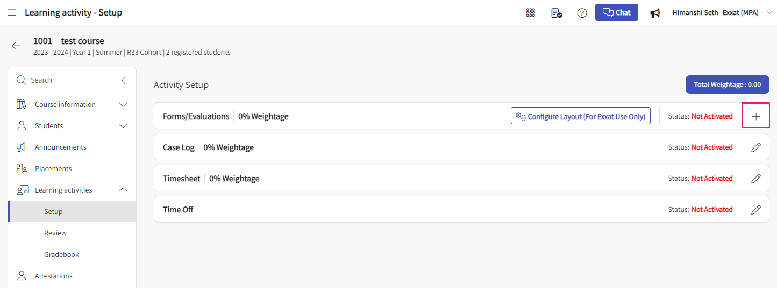Click the Timesheet row title
Screen dimensions: 777x288
(181, 178)
